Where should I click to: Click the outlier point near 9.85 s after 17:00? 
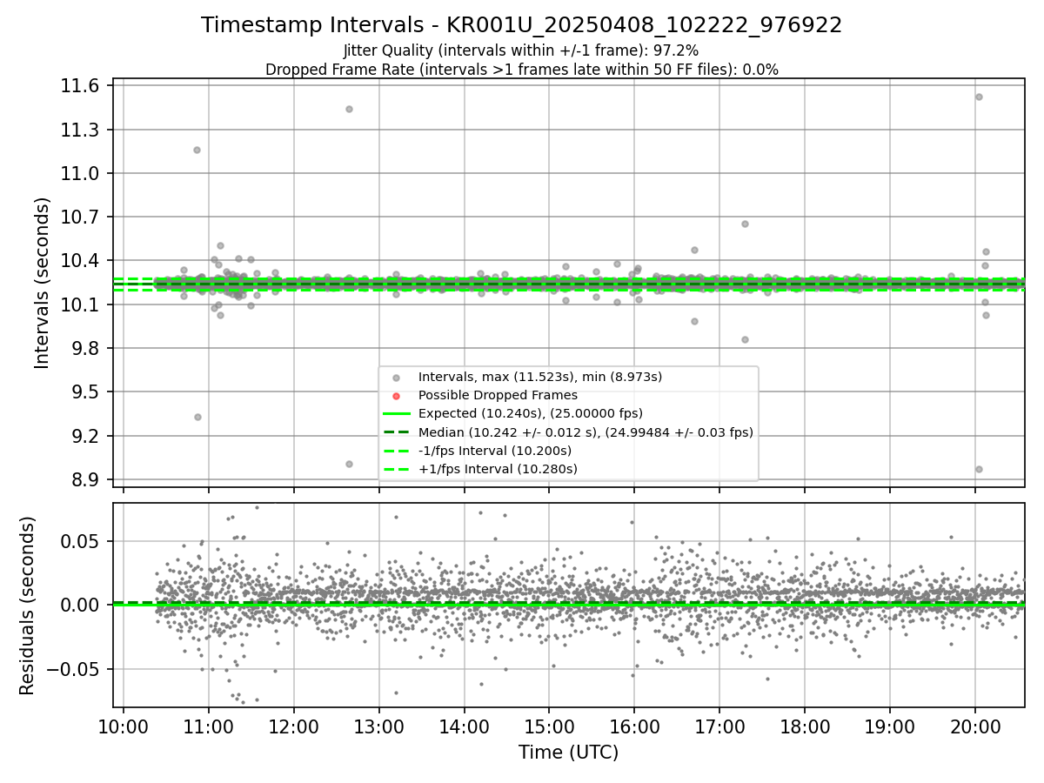pyautogui.click(x=745, y=339)
